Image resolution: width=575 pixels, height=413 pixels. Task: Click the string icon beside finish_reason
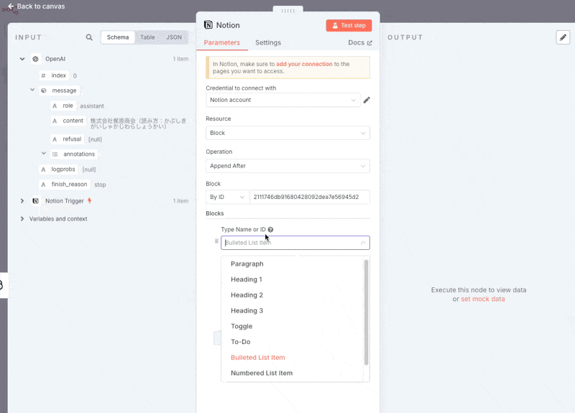(43, 185)
